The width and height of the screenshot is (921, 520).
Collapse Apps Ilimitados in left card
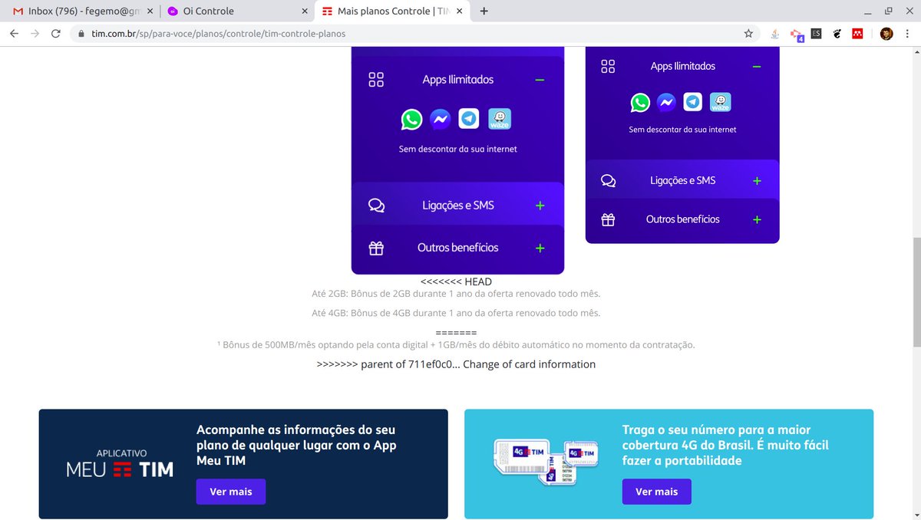tap(540, 80)
